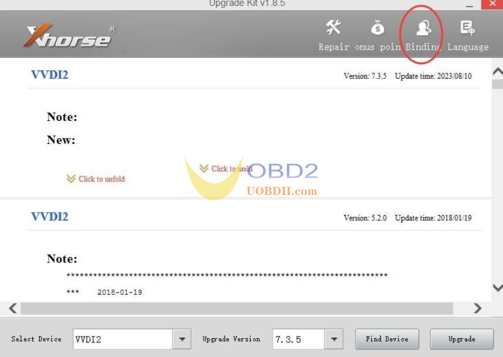Click the horizontal scroll left arrow
Screen dimensions: 503x357
[x=13, y=308]
